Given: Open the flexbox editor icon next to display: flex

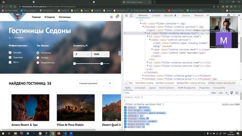Looking at the screenshot, I should click(x=147, y=118).
